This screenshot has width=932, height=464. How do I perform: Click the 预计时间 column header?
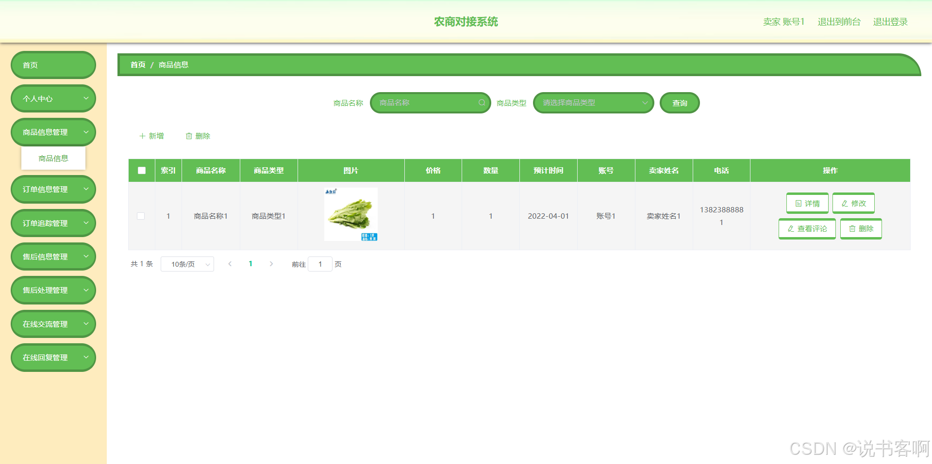coord(549,171)
